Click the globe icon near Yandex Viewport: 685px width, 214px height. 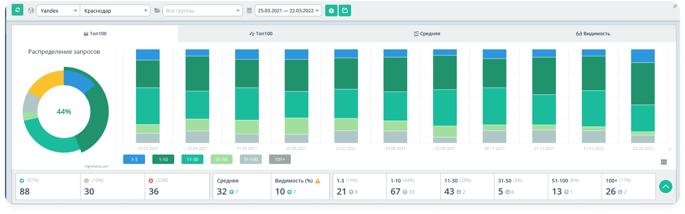31,11
